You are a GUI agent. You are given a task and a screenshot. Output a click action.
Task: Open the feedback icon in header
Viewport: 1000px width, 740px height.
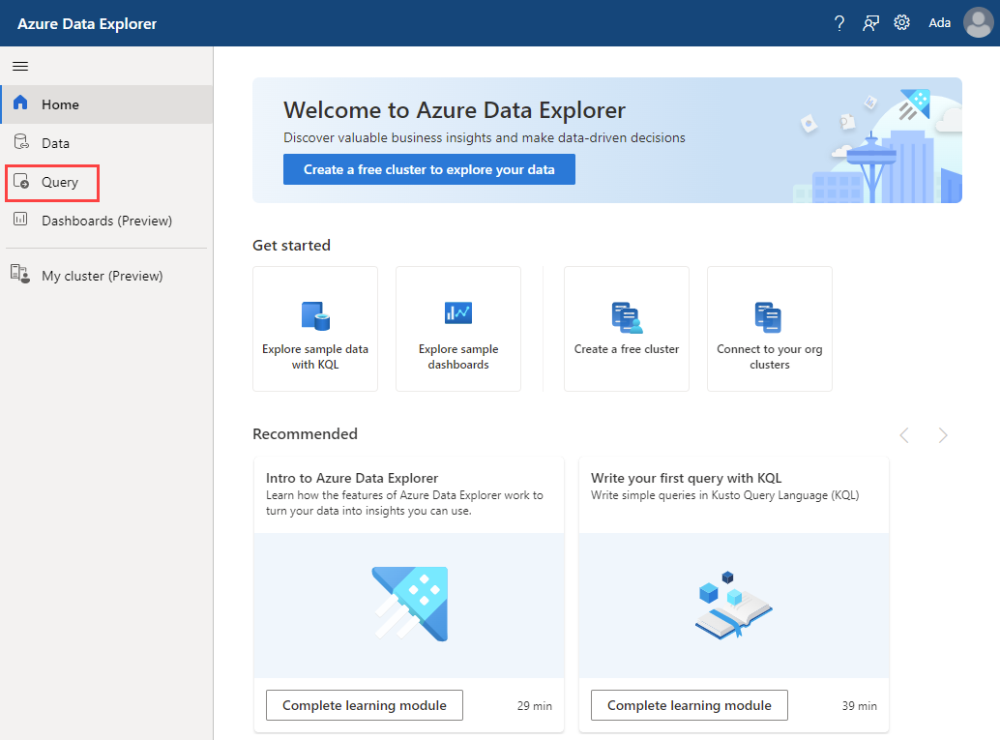coord(870,23)
